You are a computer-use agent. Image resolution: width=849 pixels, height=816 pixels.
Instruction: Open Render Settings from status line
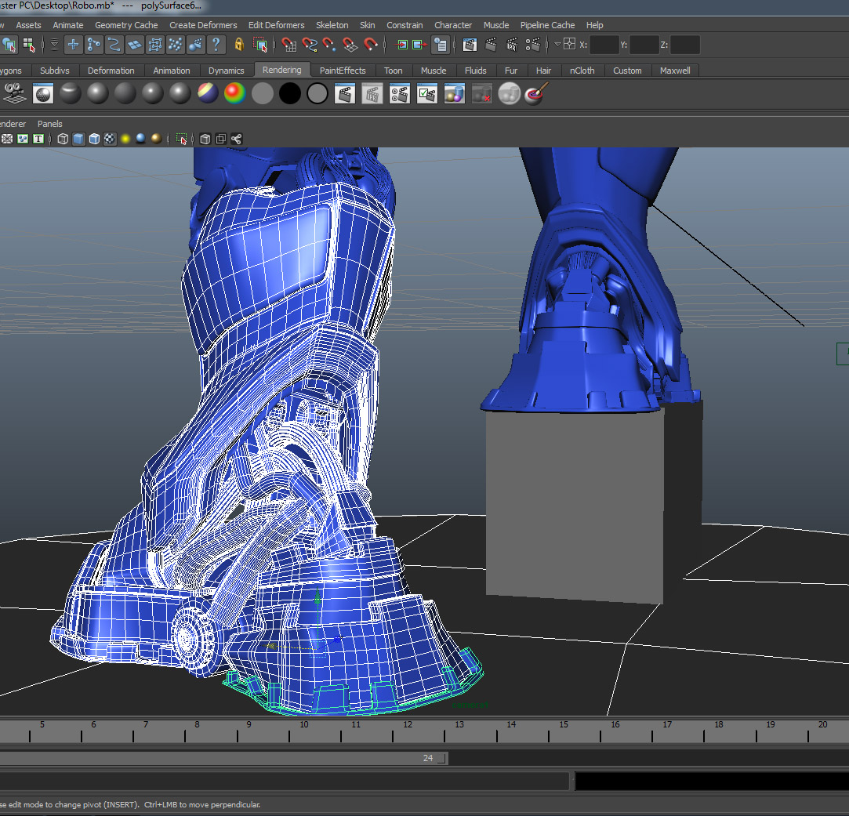[533, 45]
